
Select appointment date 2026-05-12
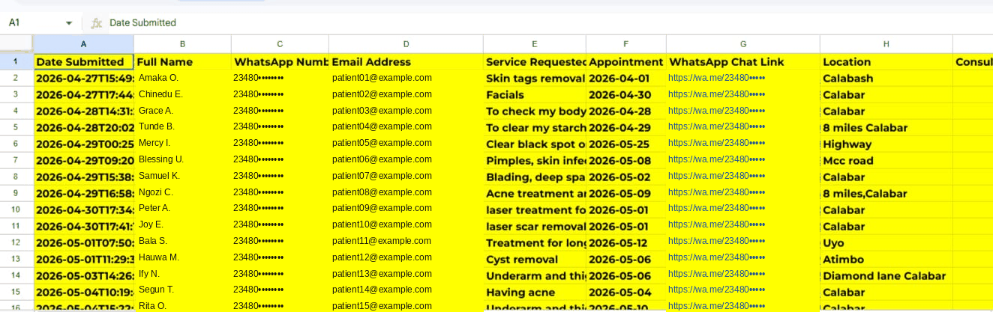click(626, 241)
